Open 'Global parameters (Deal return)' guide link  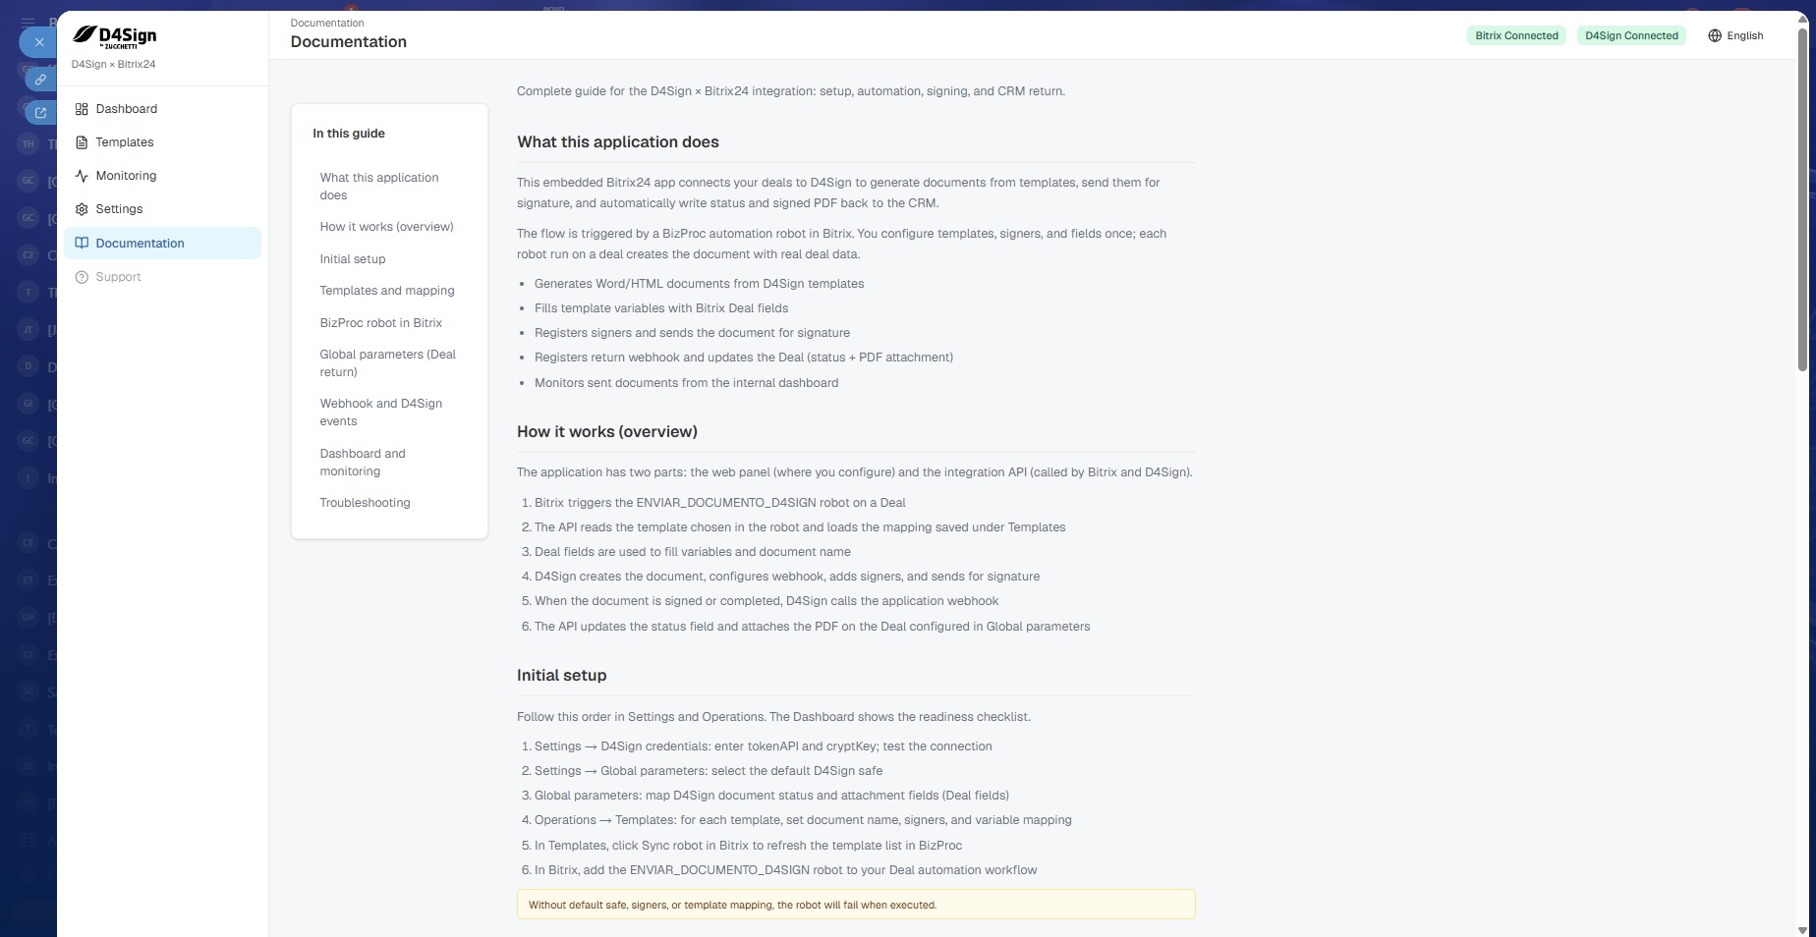tap(387, 363)
